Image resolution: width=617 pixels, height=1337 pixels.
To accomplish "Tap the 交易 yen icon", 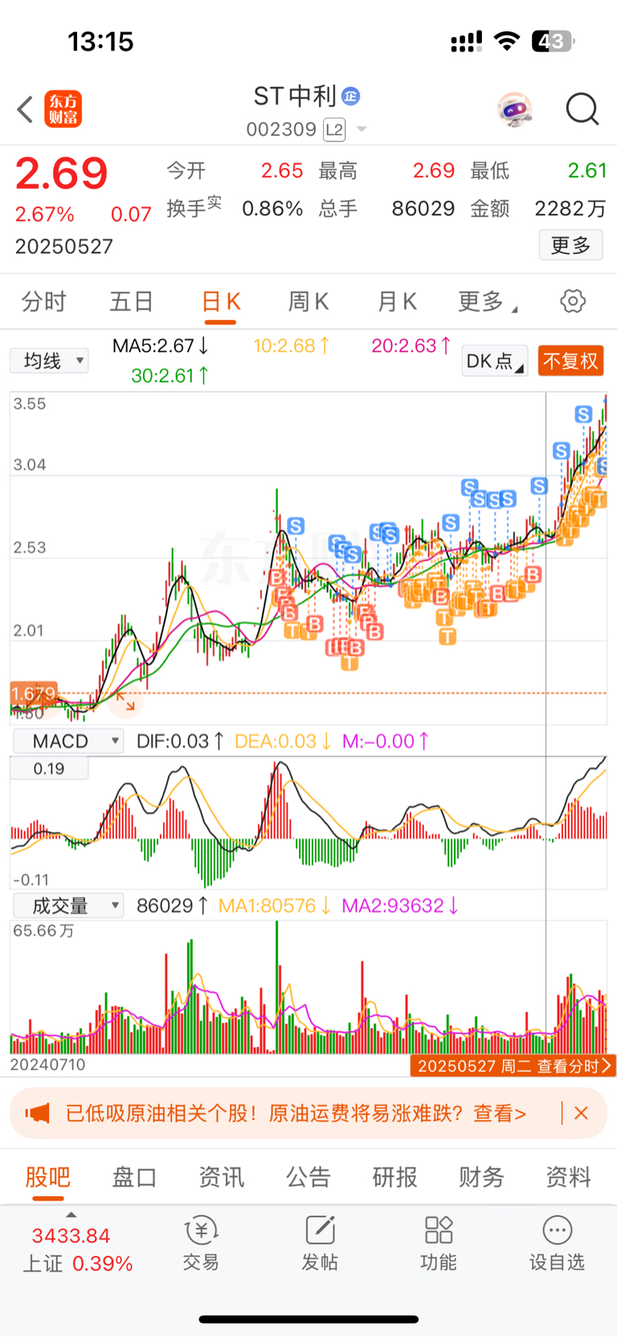I will point(201,1231).
